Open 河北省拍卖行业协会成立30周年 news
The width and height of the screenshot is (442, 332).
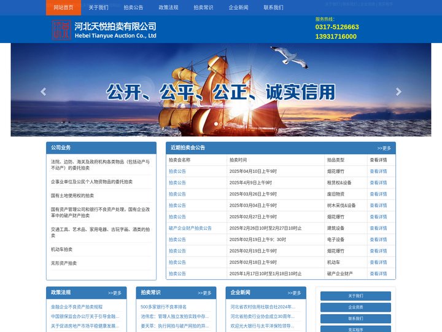[x=263, y=317]
